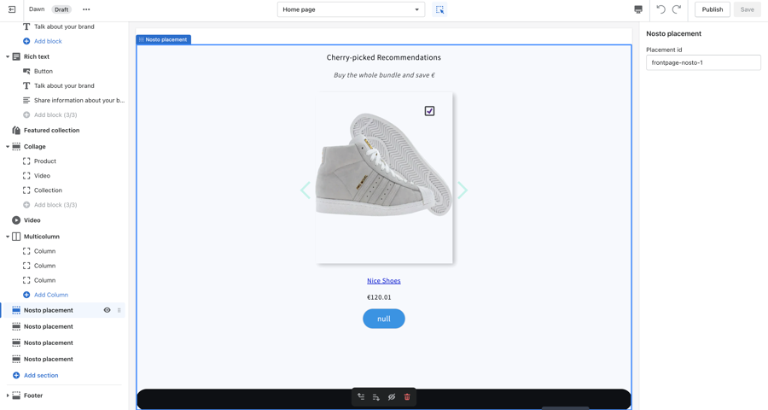Viewport: 768px width, 410px height.
Task: Click the exit editor icon in top-left
Action: (12, 9)
